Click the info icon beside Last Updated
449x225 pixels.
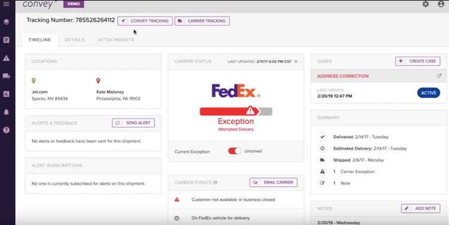[x=296, y=61]
